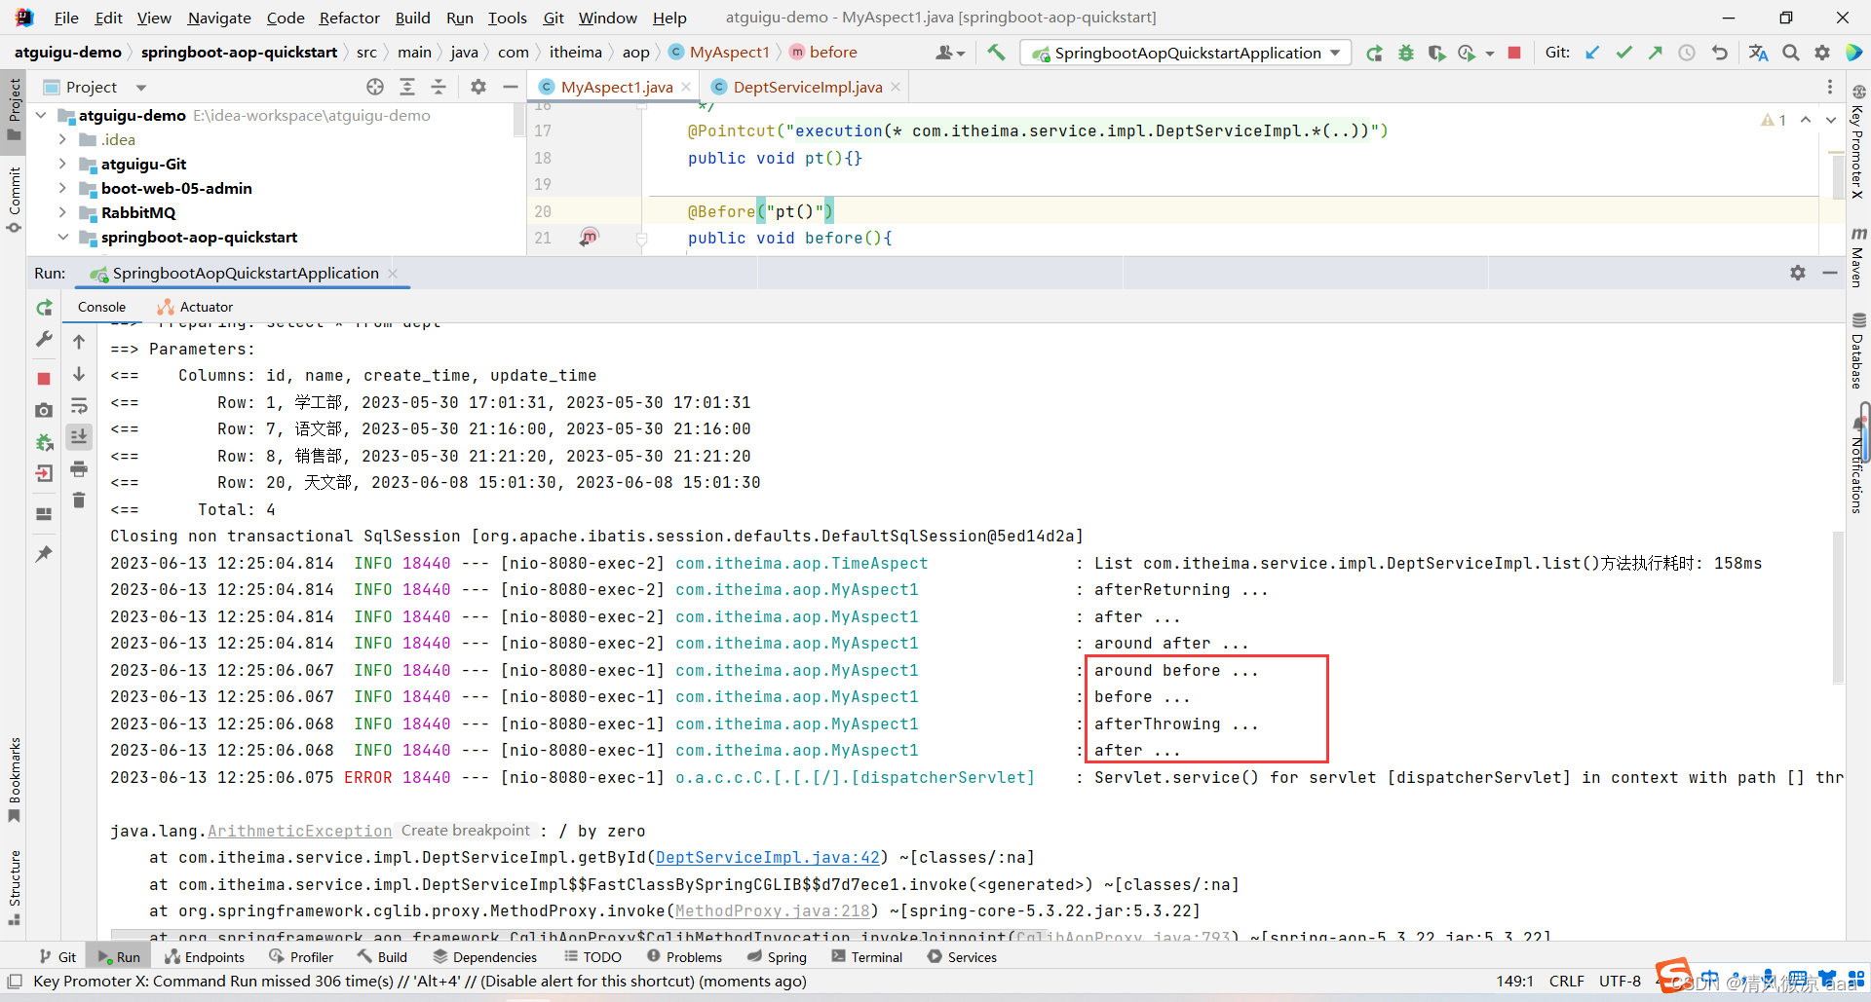This screenshot has width=1871, height=1002.
Task: Run with coverage icon in toolbar
Action: click(x=1436, y=53)
